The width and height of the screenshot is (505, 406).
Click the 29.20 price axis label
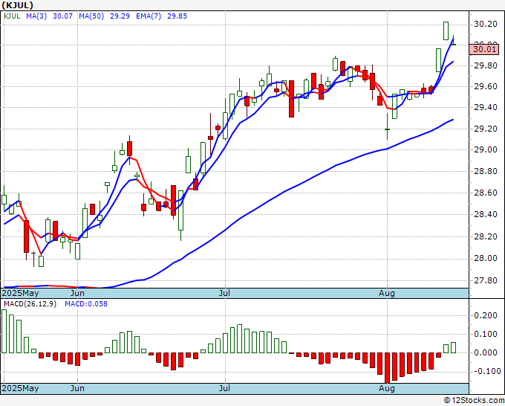(x=486, y=129)
